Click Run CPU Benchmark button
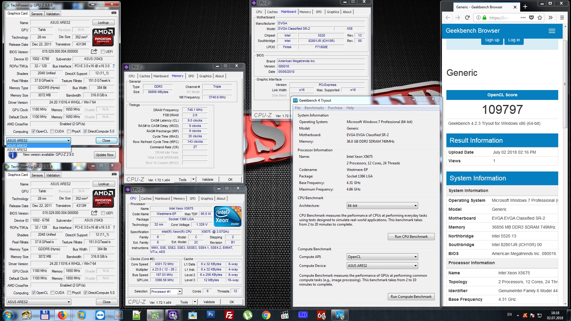571x321 pixels. pos(411,237)
